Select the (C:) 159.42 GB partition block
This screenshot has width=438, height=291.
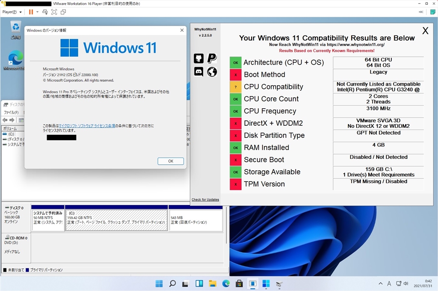(x=116, y=220)
